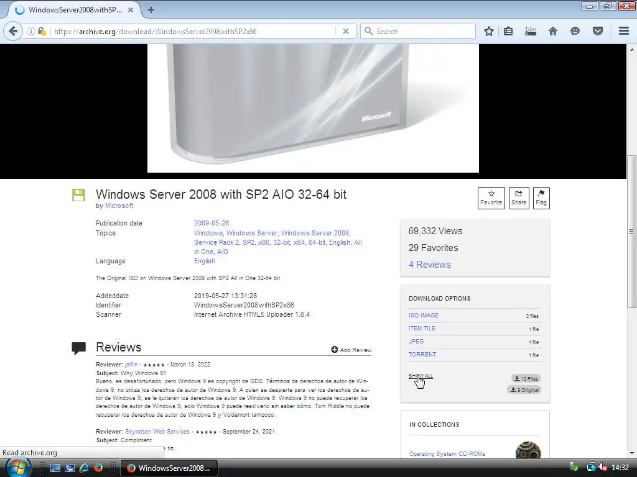Download the 10 Files button
637x477 pixels.
coord(526,378)
